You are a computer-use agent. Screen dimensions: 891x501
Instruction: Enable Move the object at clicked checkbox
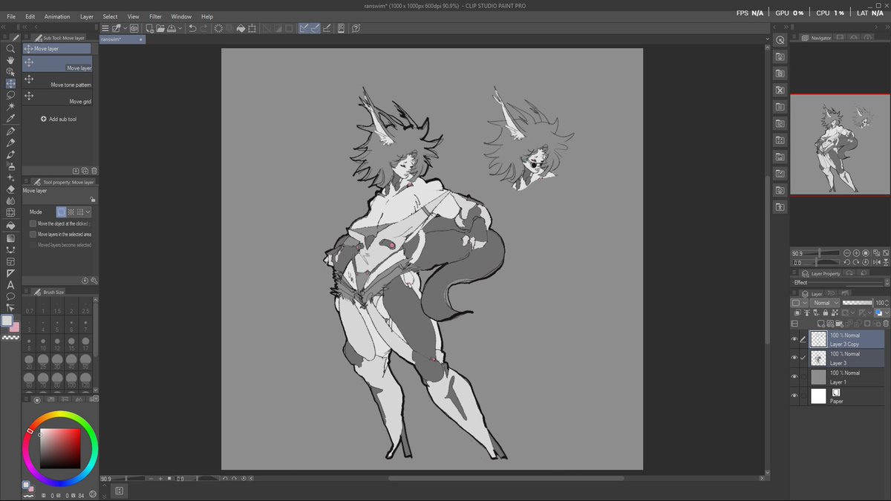33,223
